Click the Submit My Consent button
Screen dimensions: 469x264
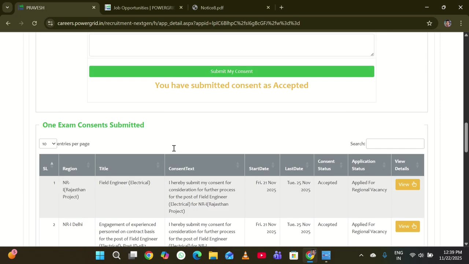pos(232,71)
